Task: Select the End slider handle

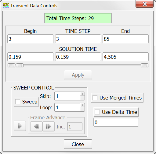Action: [144, 65]
